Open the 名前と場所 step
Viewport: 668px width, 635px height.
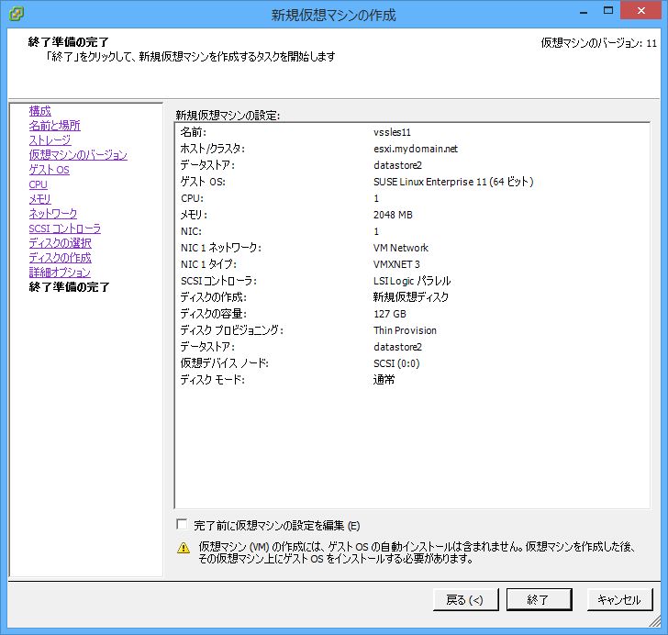(54, 126)
